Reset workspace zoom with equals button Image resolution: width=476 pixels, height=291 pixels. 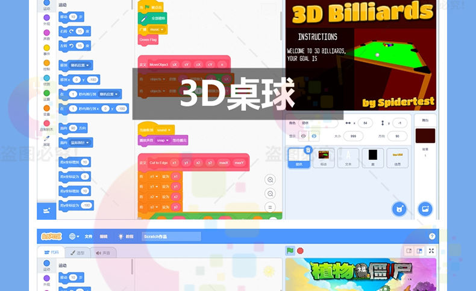point(270,207)
